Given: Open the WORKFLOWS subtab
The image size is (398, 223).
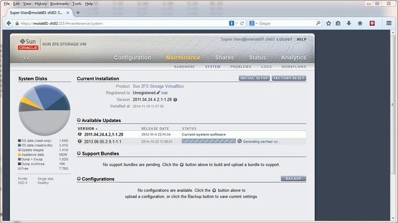Looking at the screenshot, I should (x=294, y=67).
